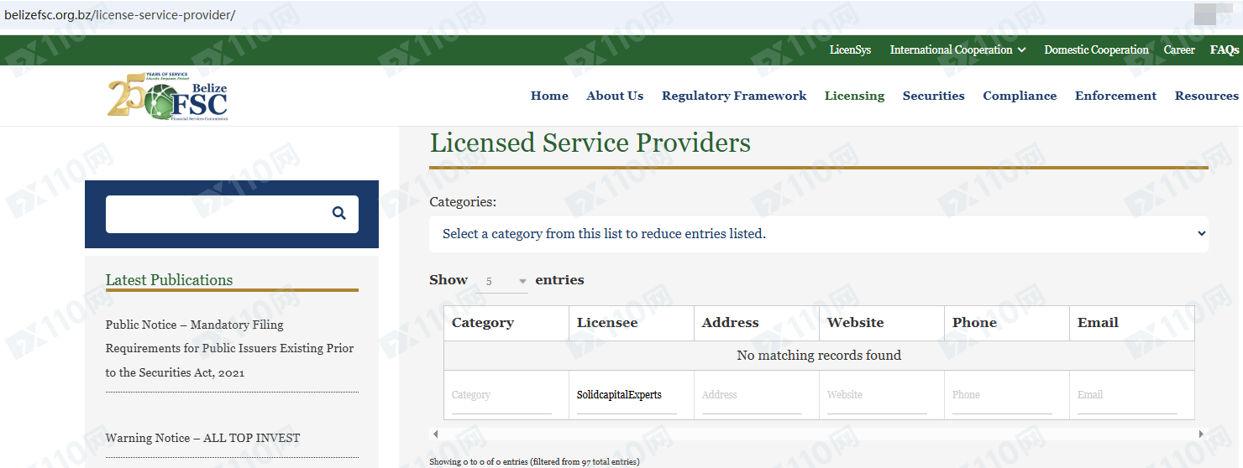Click the table's left scroll arrow
Image resolution: width=1243 pixels, height=468 pixels.
point(435,434)
